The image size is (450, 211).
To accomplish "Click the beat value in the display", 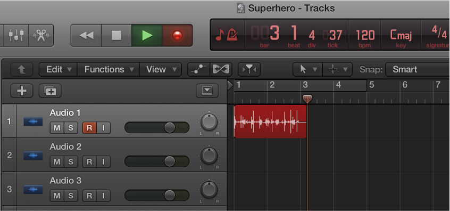I will [294, 33].
